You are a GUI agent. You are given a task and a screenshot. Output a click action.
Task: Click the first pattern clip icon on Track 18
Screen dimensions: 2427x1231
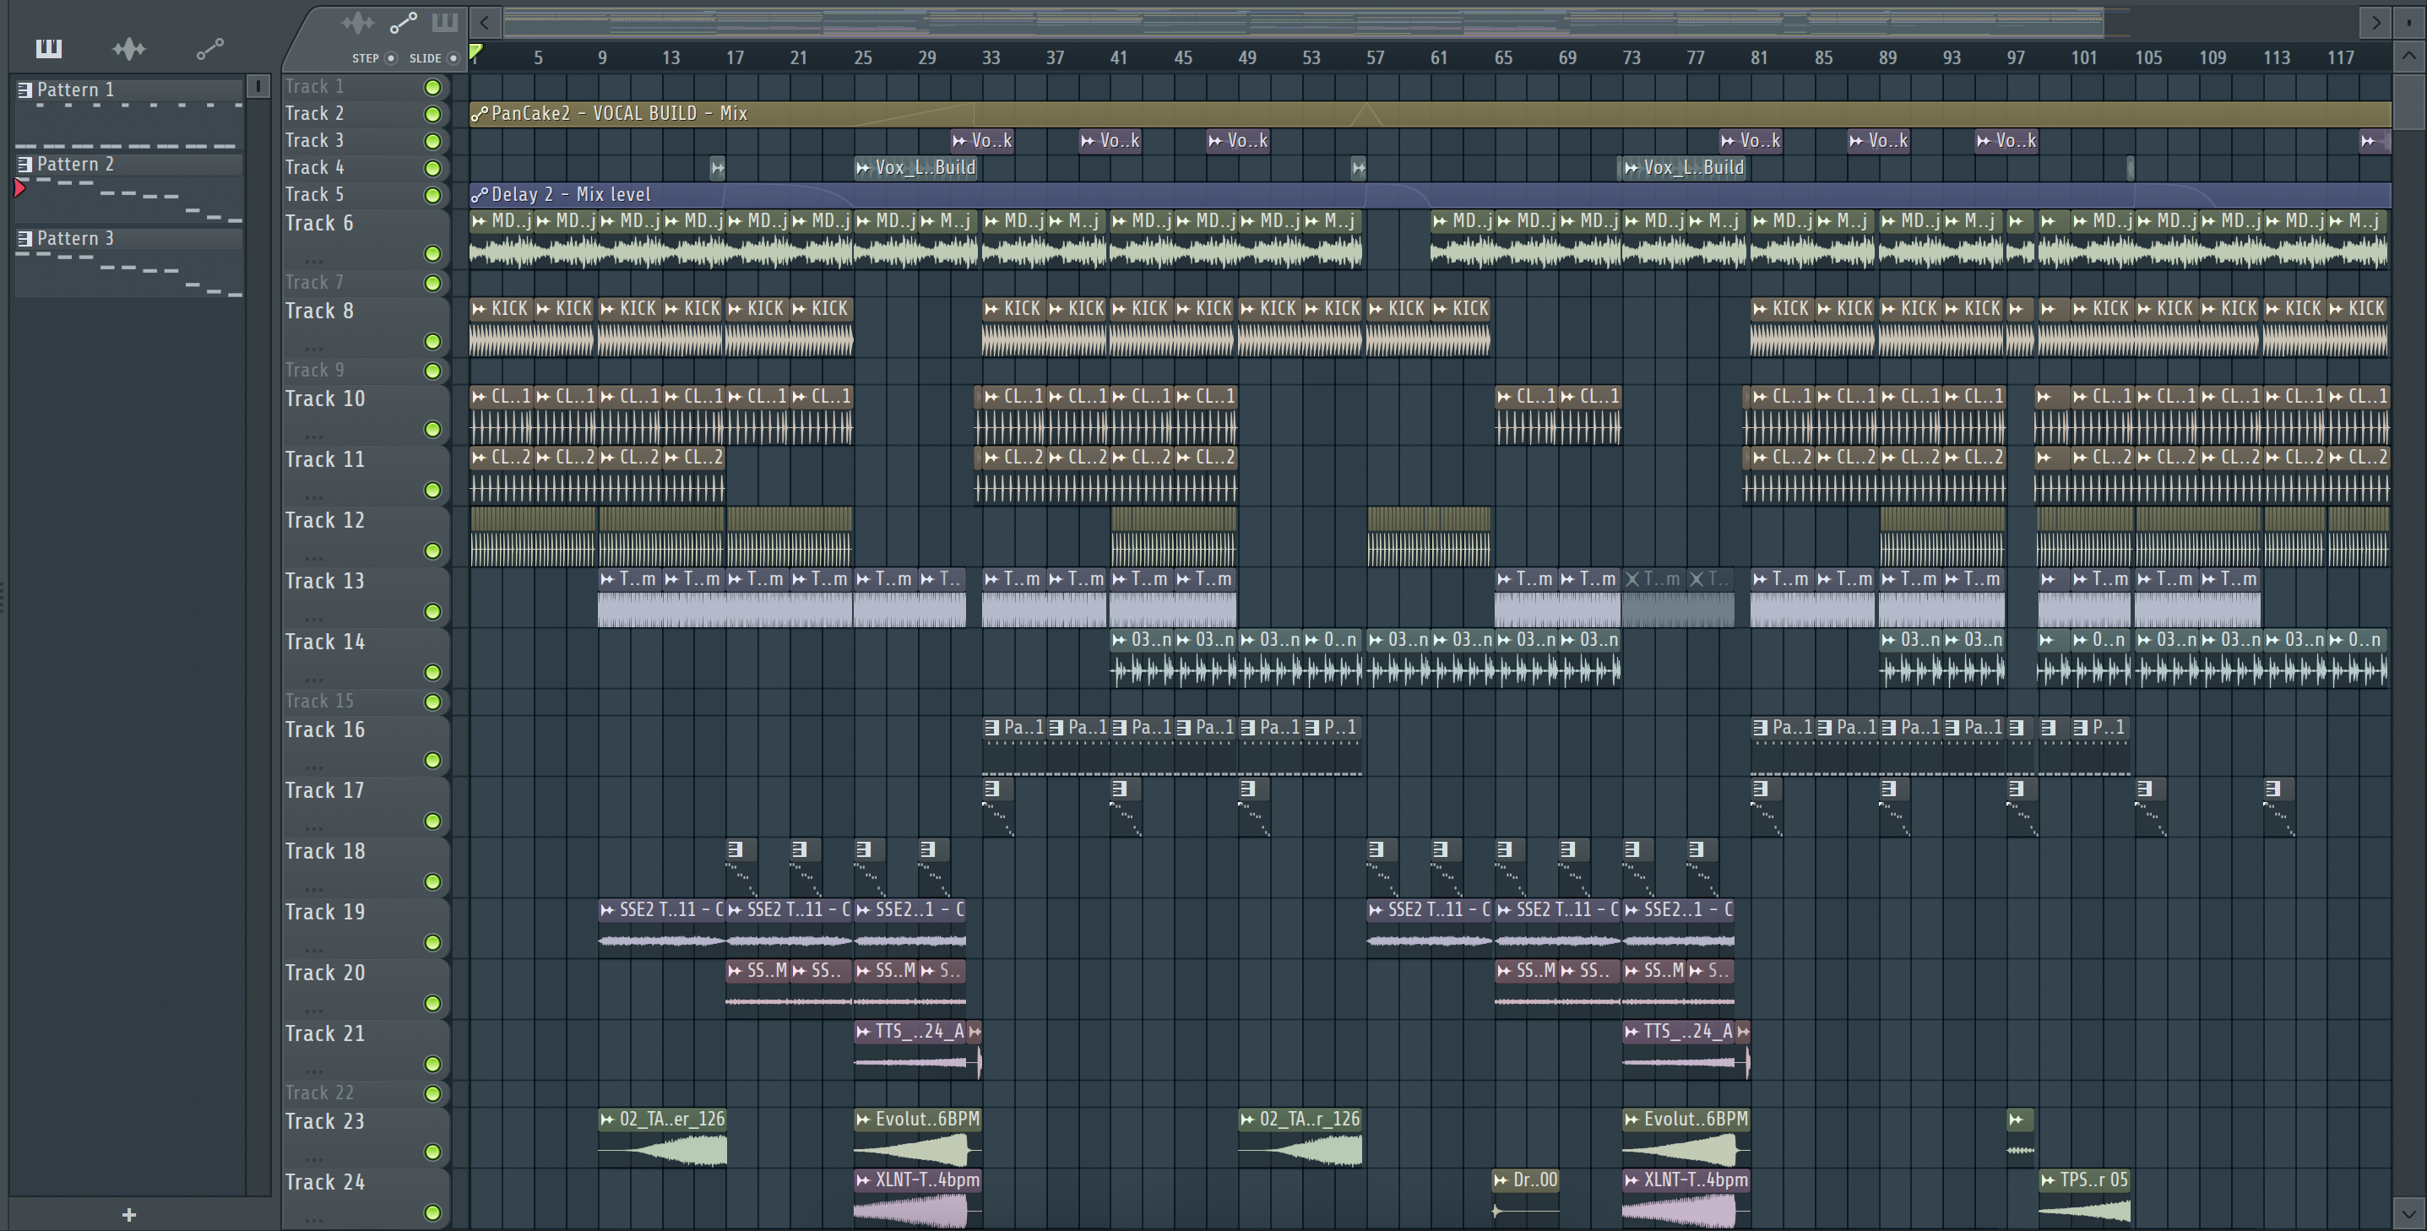pos(735,849)
